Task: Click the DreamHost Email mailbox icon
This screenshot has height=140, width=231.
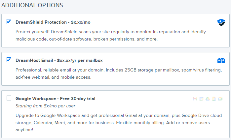Action: [221, 61]
